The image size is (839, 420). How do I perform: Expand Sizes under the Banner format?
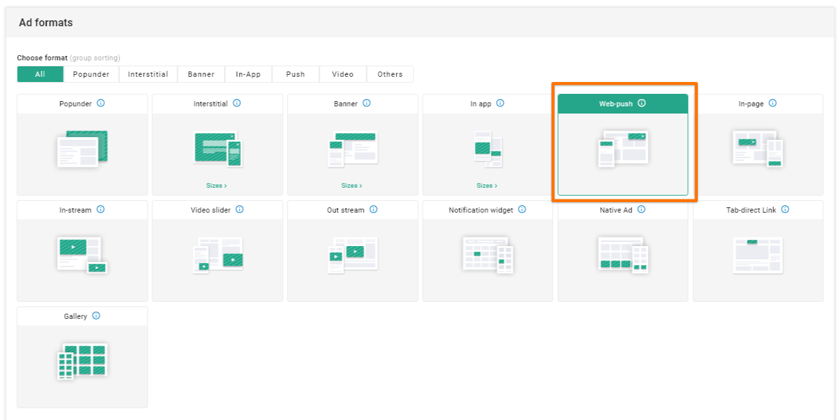coord(352,186)
